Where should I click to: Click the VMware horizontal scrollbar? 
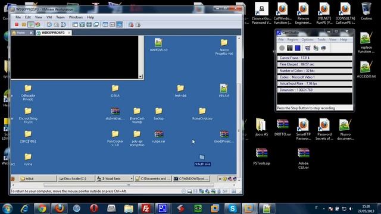click(129, 185)
